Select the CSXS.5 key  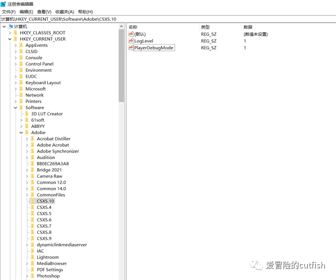44,213
